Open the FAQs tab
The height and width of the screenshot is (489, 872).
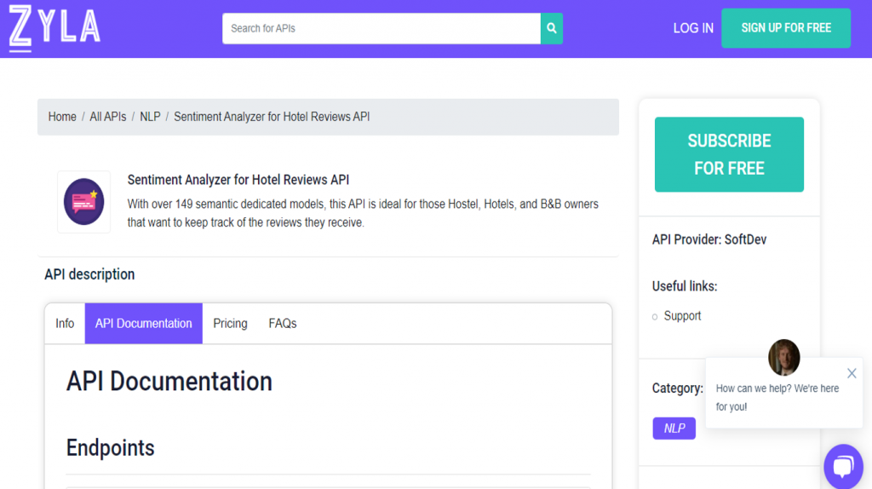click(283, 323)
